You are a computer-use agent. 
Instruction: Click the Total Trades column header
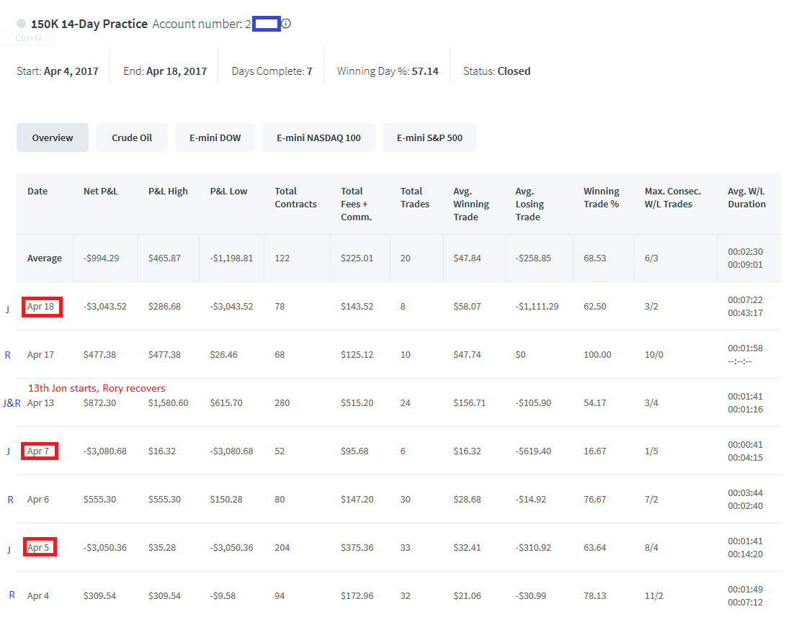pyautogui.click(x=415, y=198)
